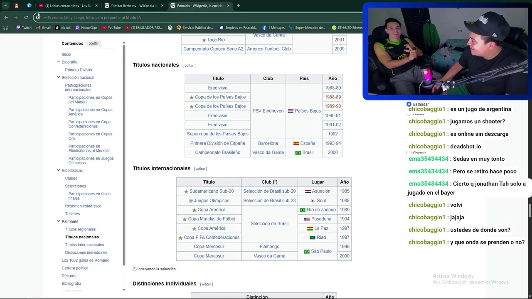
Task: Collapse the Biografía section in contents
Action: pos(58,62)
